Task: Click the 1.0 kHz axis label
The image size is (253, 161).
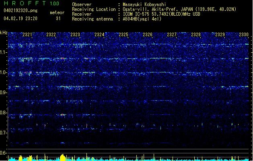Action: tap(4, 73)
